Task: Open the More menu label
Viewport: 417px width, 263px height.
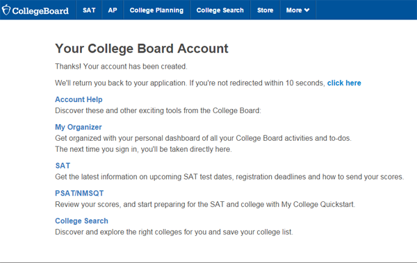Action: point(294,10)
